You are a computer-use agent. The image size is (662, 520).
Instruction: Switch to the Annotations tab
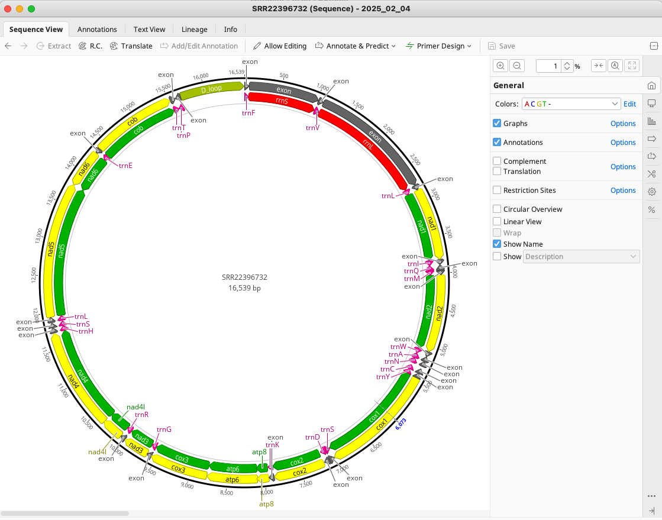[x=97, y=29]
